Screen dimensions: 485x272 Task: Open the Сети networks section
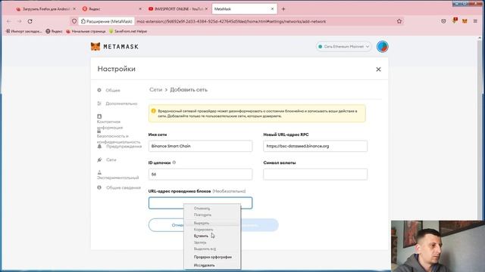click(x=107, y=159)
